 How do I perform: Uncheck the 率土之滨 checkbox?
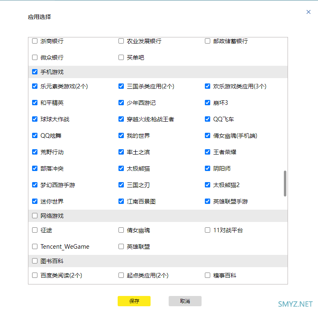pos(121,152)
